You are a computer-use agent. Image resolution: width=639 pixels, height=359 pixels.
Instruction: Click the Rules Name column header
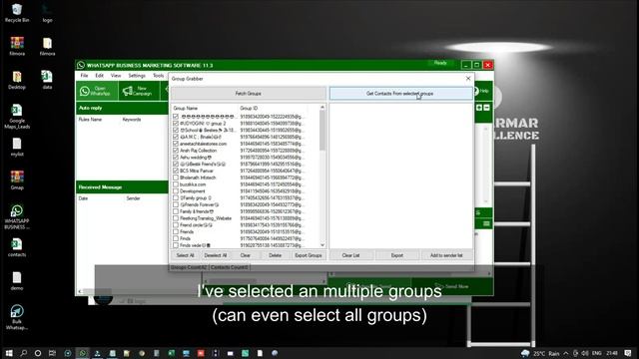point(90,120)
